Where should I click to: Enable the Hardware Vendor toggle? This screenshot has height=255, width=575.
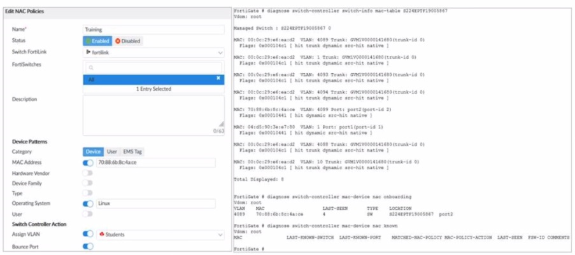pyautogui.click(x=88, y=173)
